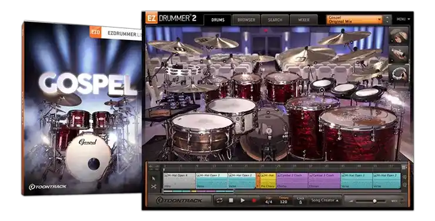This screenshot has width=435, height=221.
Task: Toggle the loop playback button
Action: (x=219, y=200)
